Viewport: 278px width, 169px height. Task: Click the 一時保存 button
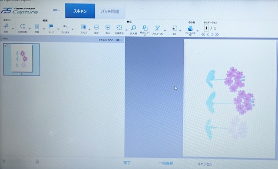(x=166, y=163)
